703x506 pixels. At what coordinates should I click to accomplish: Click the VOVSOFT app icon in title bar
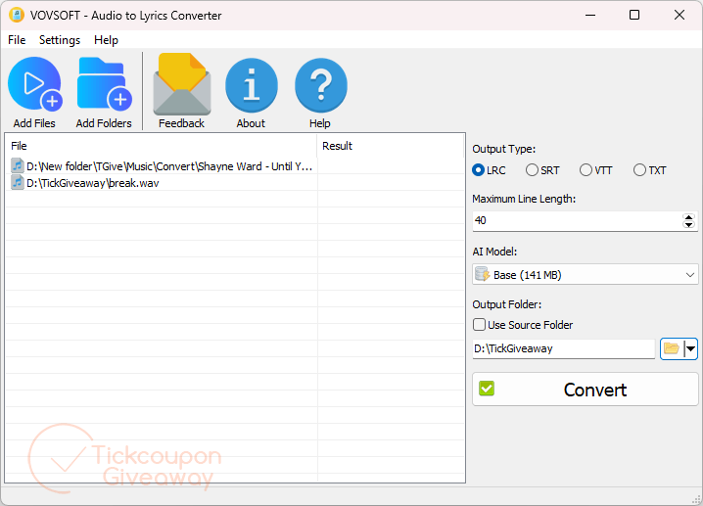[17, 15]
